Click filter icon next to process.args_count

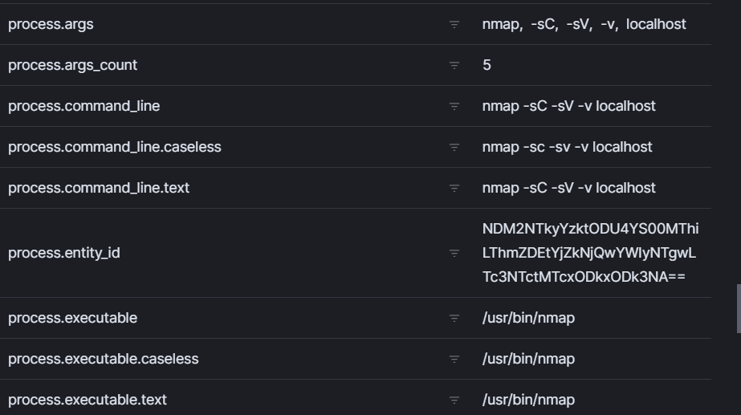tap(454, 65)
